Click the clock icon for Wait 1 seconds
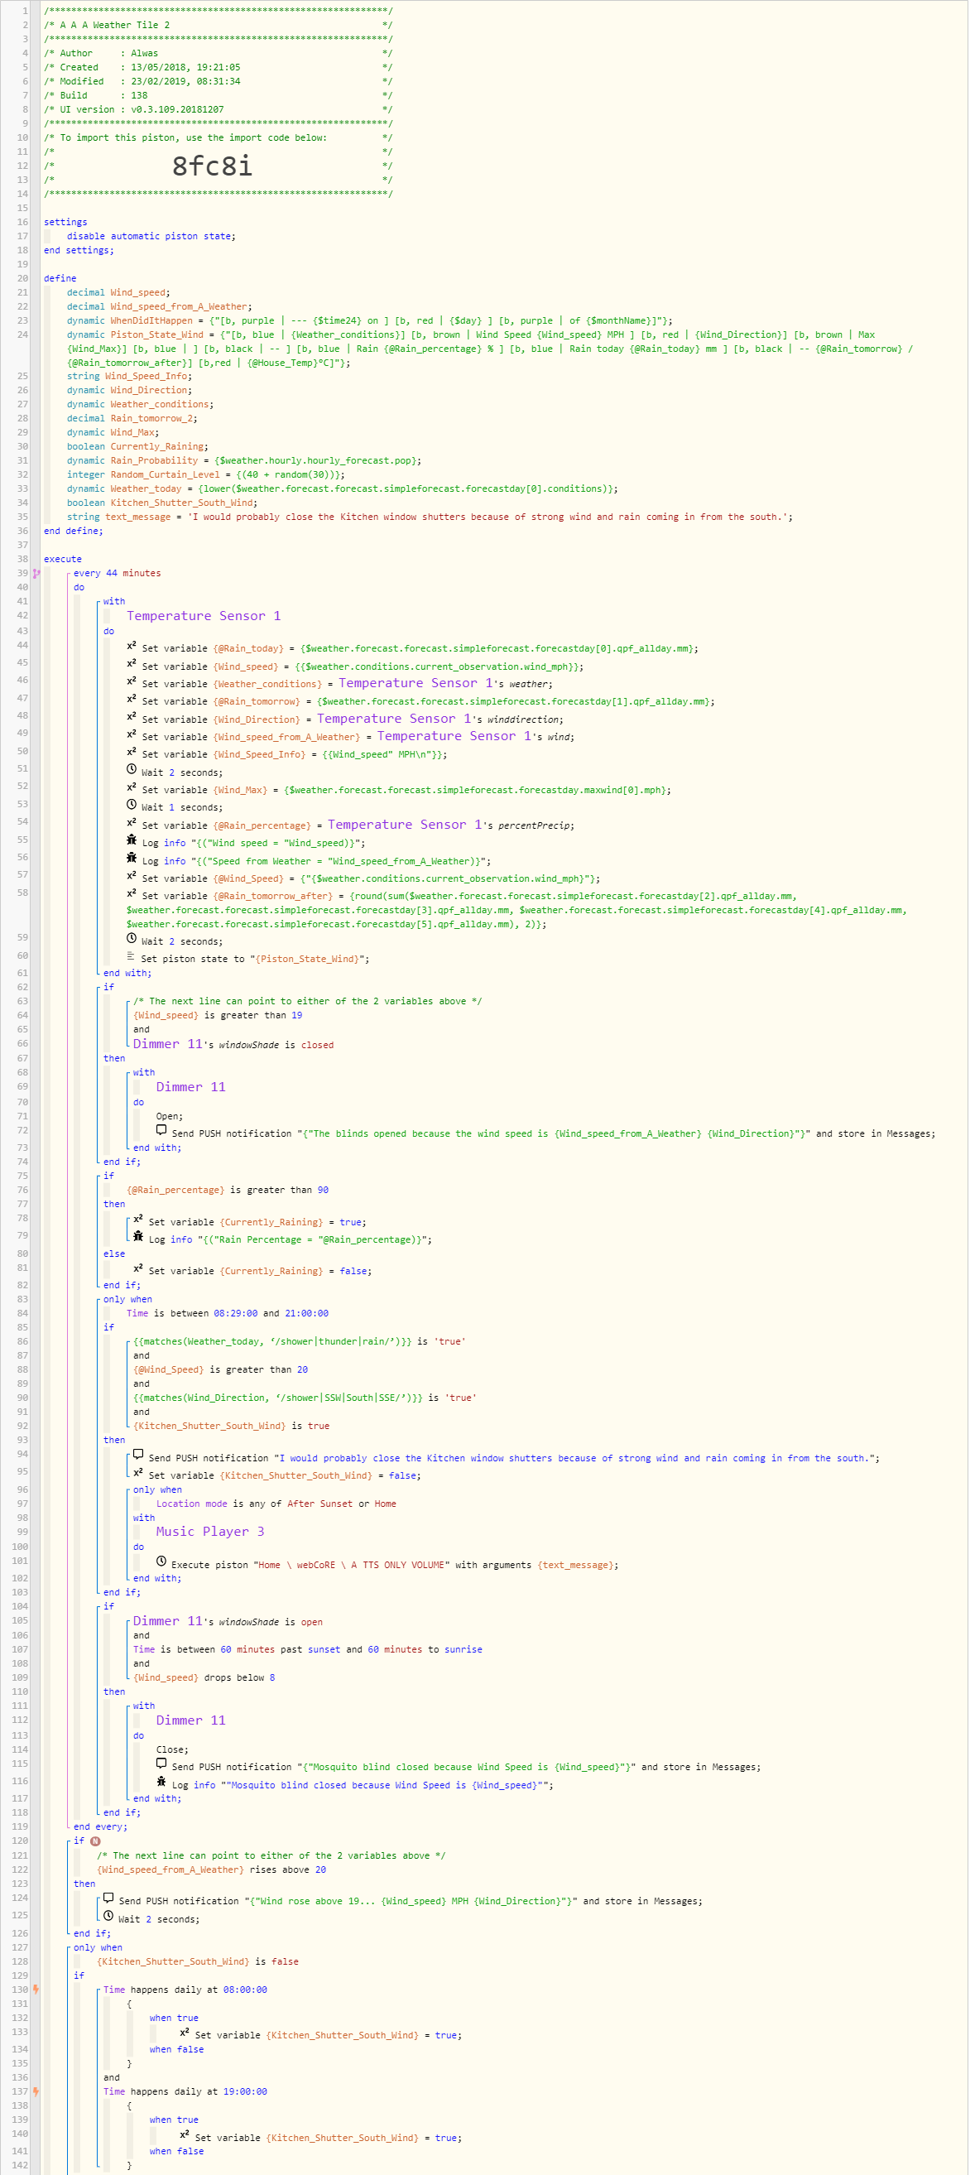975x2175 pixels. (x=132, y=806)
